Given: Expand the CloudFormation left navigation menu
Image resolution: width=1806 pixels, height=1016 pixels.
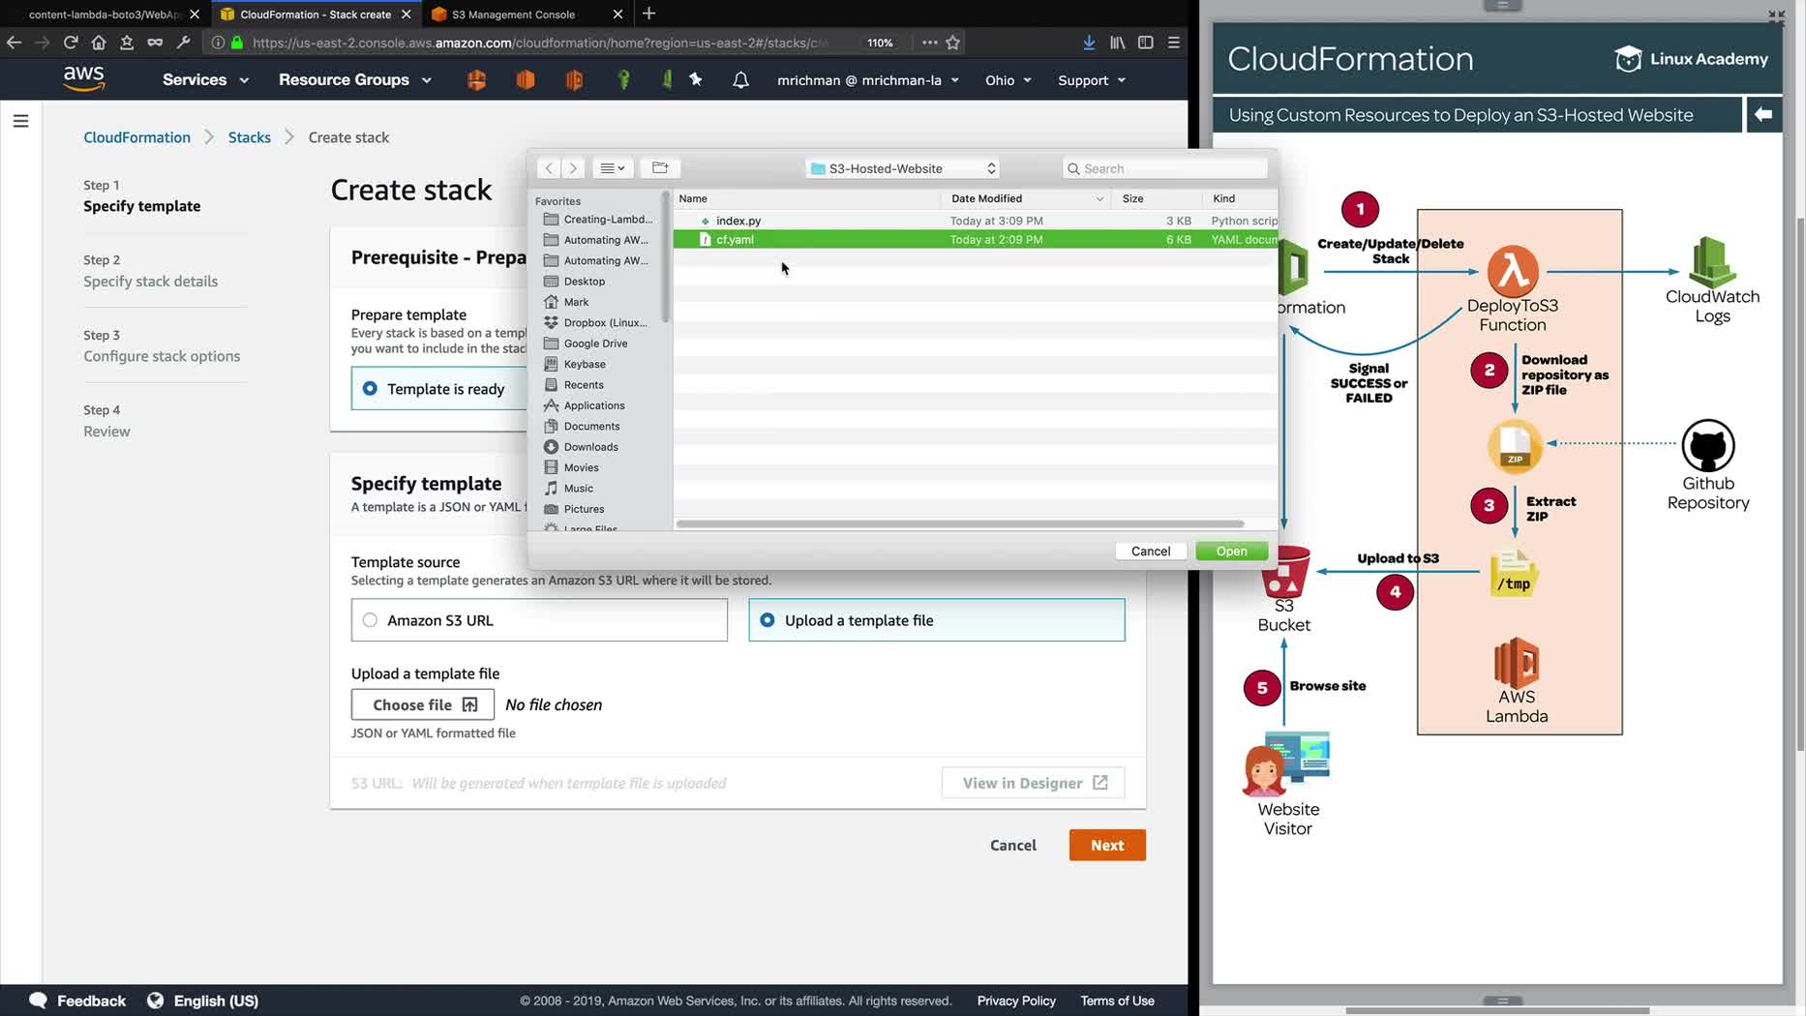Looking at the screenshot, I should pyautogui.click(x=20, y=121).
